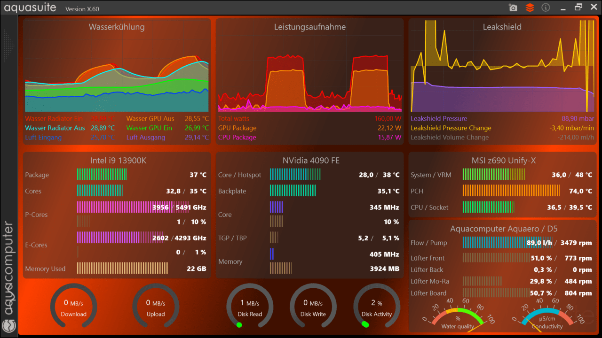
Task: Click the NVidia 4090 FE panel title
Action: 311,161
